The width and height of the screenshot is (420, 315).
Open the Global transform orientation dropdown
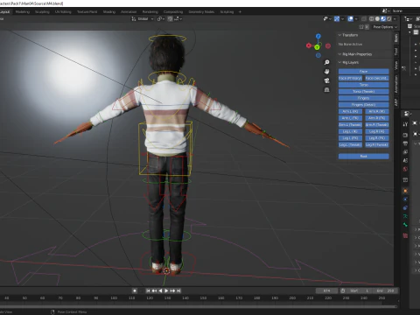pos(143,18)
